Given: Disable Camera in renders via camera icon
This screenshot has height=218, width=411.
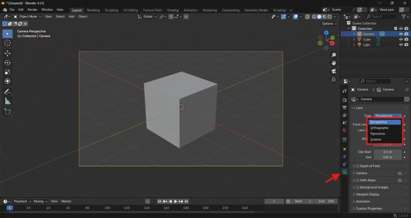Looking at the screenshot, I should click(x=406, y=34).
